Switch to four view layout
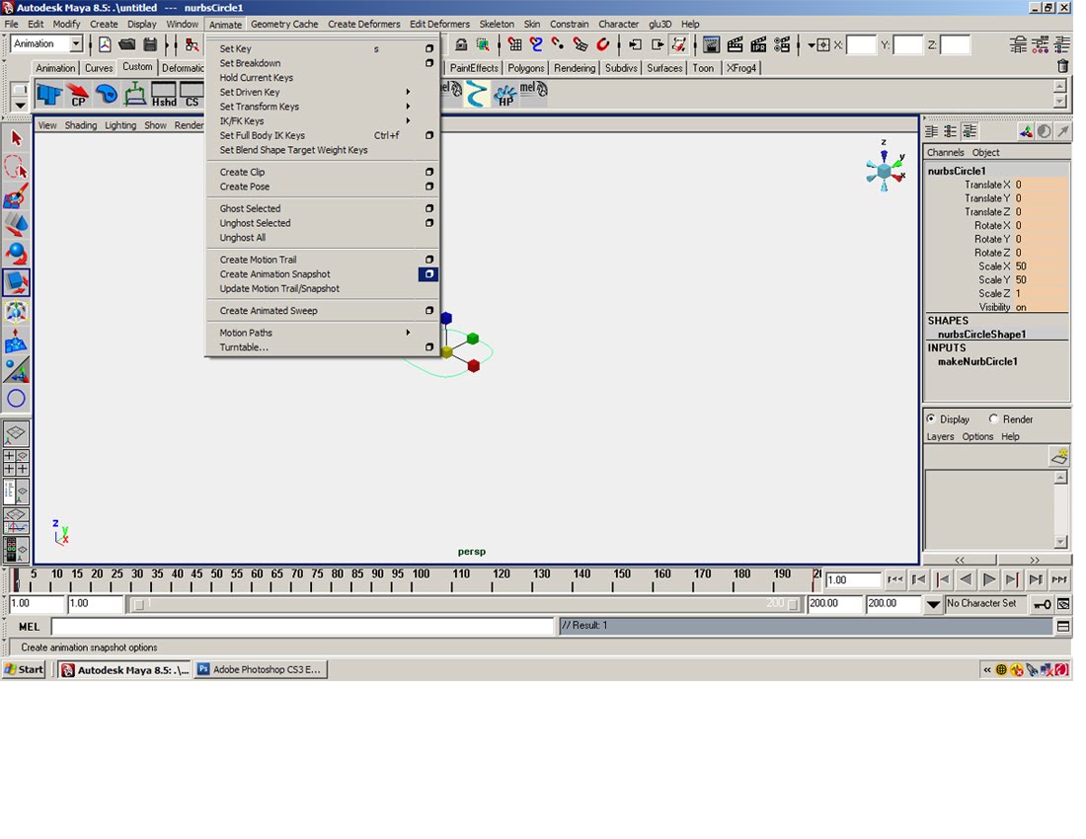This screenshot has width=1086, height=839. pyautogui.click(x=16, y=462)
